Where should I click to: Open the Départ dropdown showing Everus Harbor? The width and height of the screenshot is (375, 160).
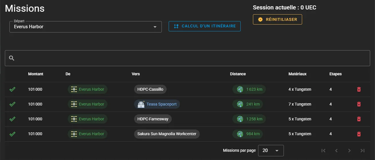coord(85,27)
